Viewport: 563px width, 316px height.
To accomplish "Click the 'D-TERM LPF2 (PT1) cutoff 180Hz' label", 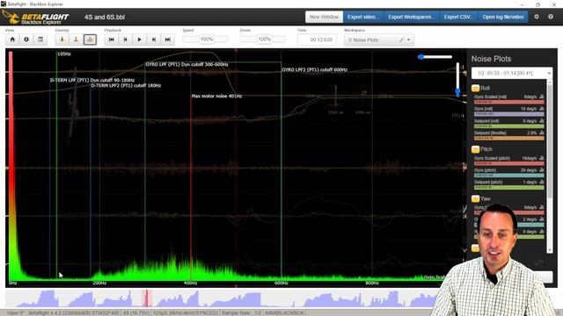I will [x=126, y=86].
